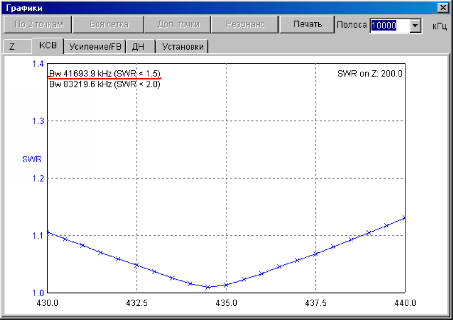Screen dimensions: 453x320
Task: Click the 1.1 SWR axis value
Action: click(x=38, y=236)
